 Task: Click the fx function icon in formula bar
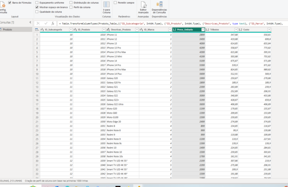pyautogui.click(x=53, y=23)
